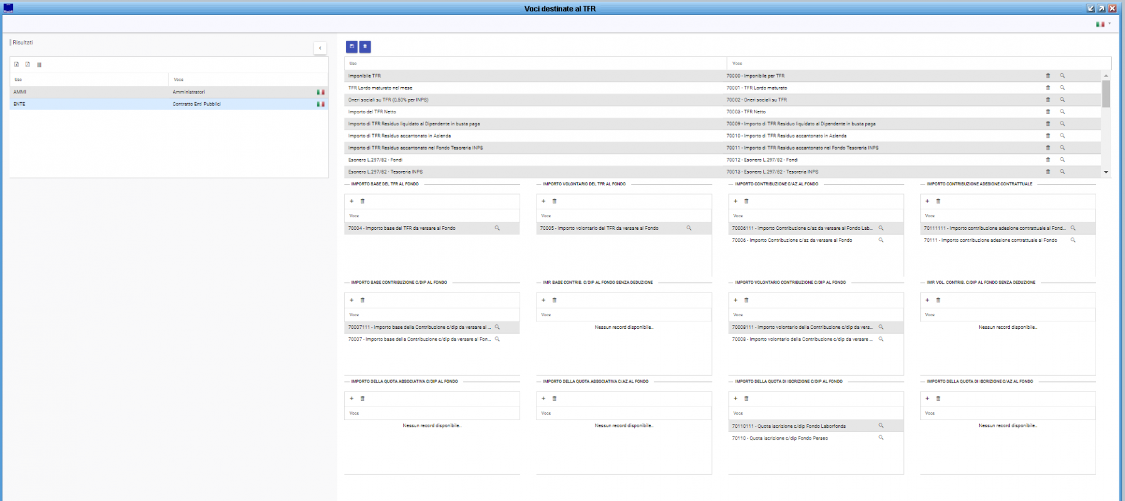Open the language flag dropdown
1125x501 pixels.
point(1103,24)
